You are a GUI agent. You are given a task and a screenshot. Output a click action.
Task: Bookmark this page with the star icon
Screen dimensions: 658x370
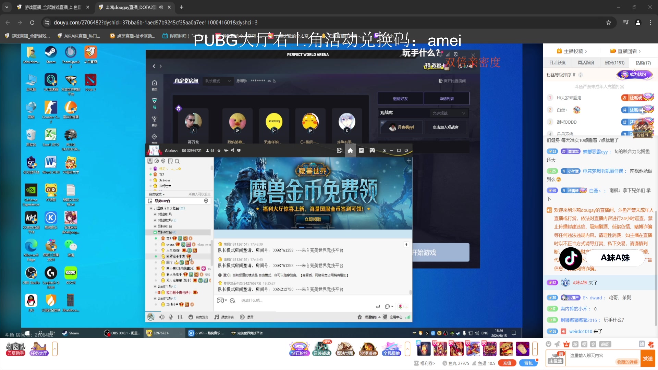coord(609,23)
